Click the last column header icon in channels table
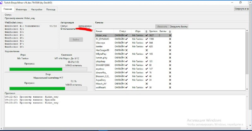Image resolution: width=252 pixels, height=131 pixels. point(170,32)
